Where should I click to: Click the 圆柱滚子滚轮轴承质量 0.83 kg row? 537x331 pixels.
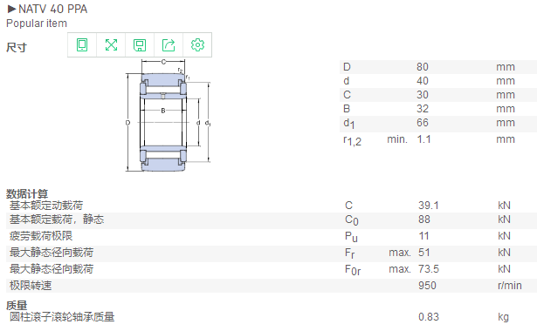(272, 317)
